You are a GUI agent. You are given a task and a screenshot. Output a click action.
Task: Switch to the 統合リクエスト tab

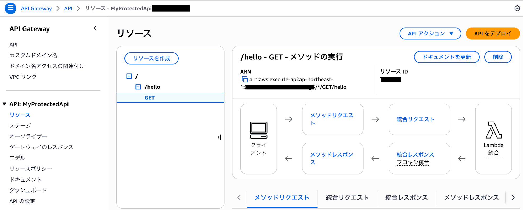347,197
